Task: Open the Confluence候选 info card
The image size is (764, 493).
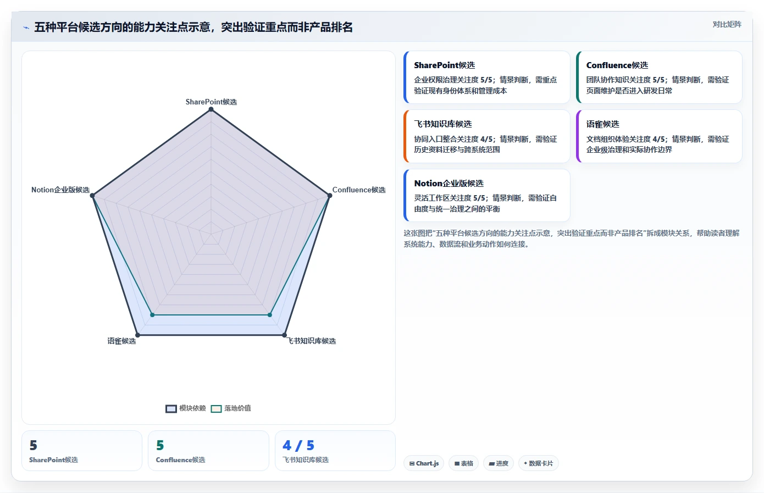Action: (x=659, y=77)
